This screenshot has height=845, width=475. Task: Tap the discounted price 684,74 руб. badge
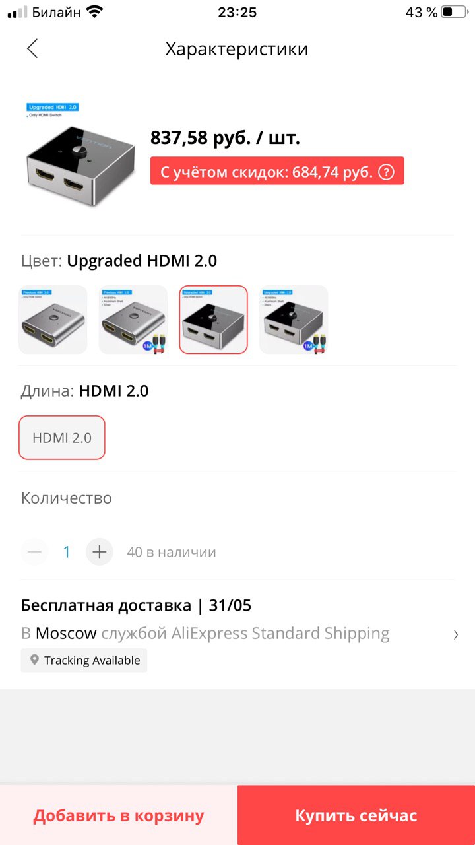[277, 172]
